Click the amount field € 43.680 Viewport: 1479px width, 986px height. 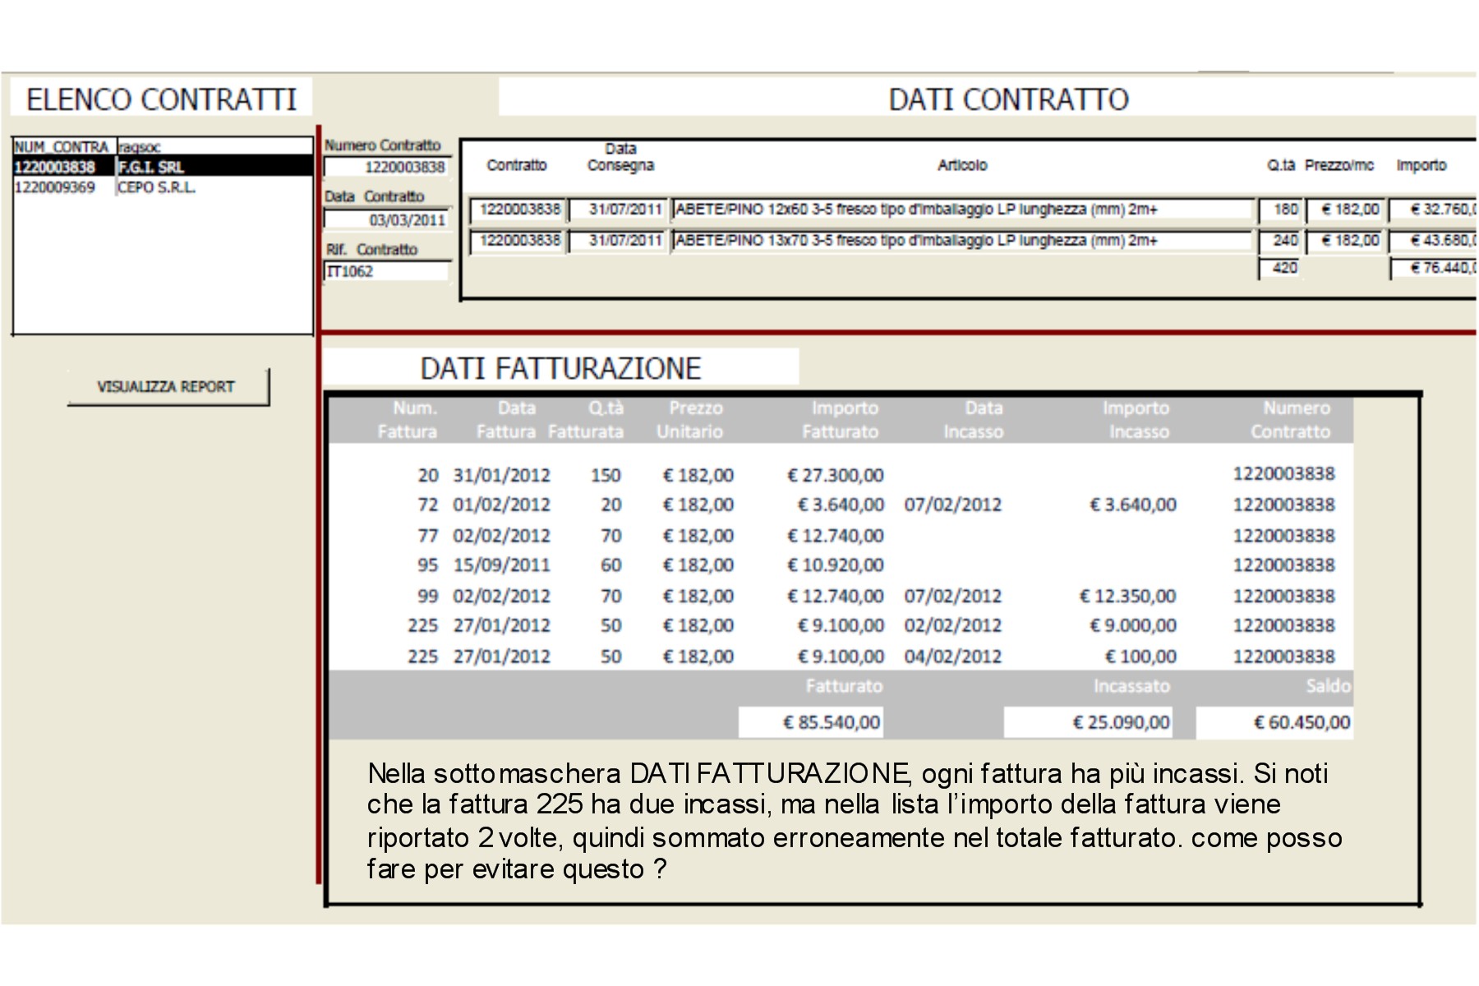[x=1433, y=241]
